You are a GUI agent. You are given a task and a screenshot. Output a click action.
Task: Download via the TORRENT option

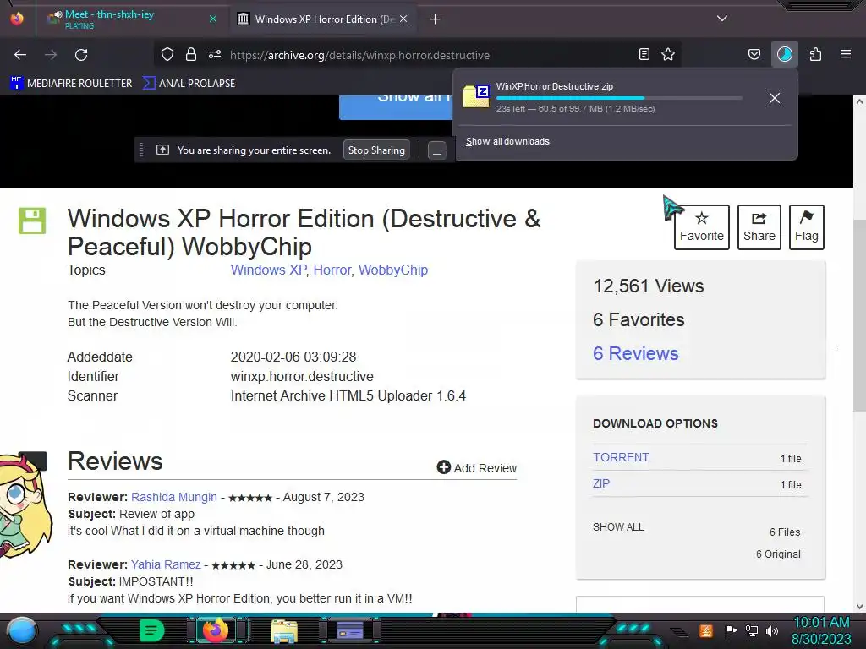pyautogui.click(x=621, y=457)
